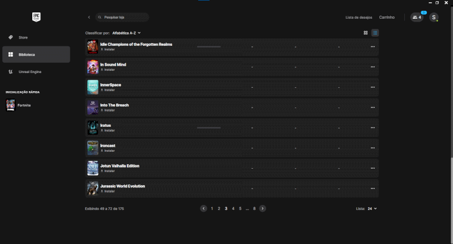Open the friends list icon
This screenshot has width=453, height=244.
pyautogui.click(x=417, y=18)
